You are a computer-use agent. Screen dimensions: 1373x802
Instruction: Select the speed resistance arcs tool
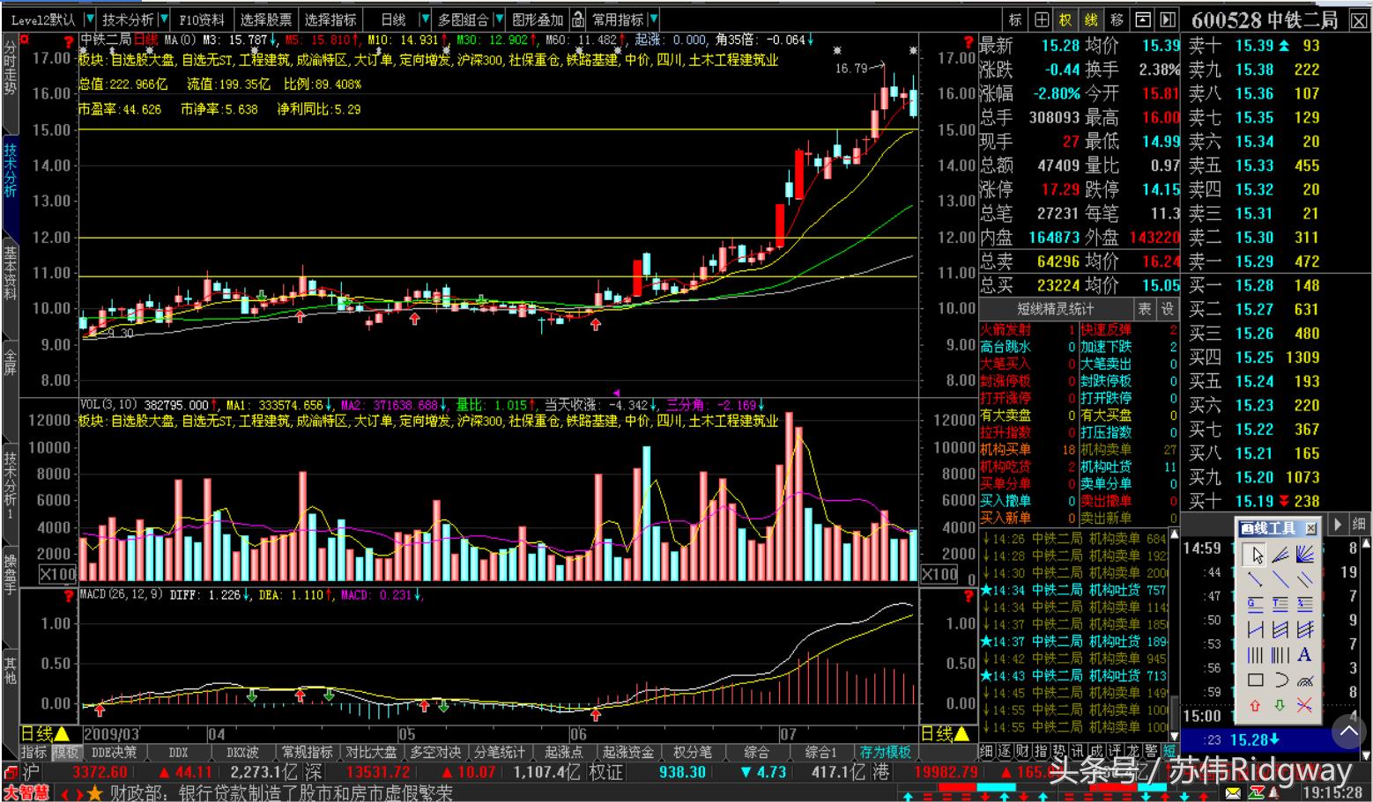point(1305,681)
